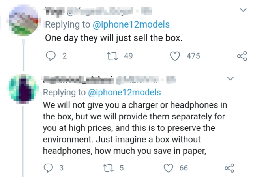Click the blurred username above the charger tweet
The height and width of the screenshot is (177, 253).
pos(76,79)
